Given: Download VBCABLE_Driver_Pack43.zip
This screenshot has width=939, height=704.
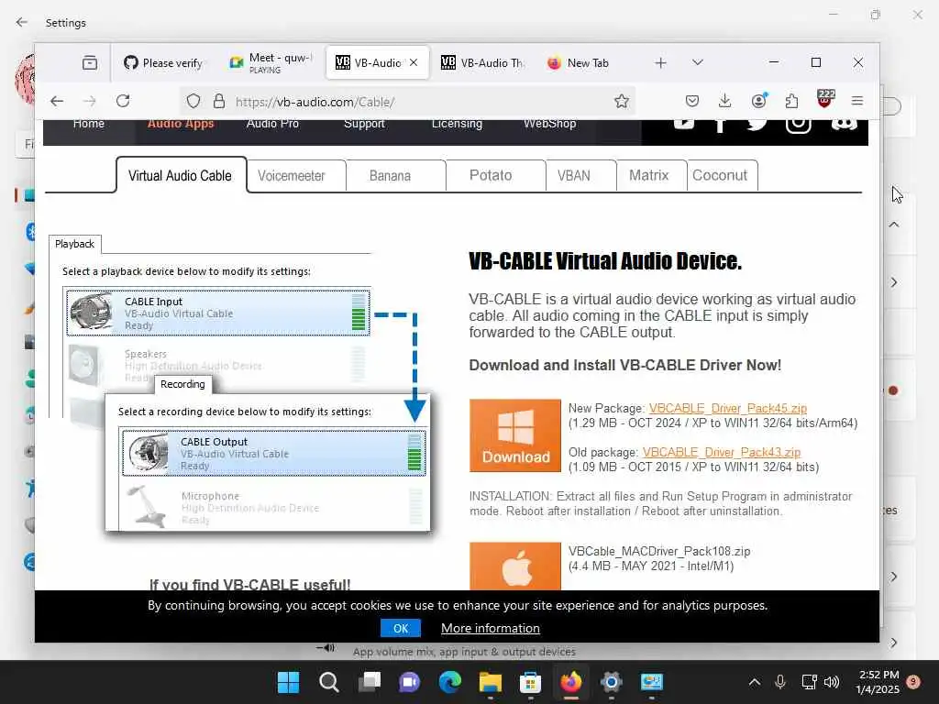Looking at the screenshot, I should pos(721,453).
